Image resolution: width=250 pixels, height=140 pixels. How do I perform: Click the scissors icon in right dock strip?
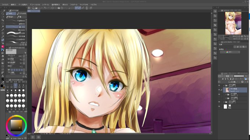click(x=215, y=25)
